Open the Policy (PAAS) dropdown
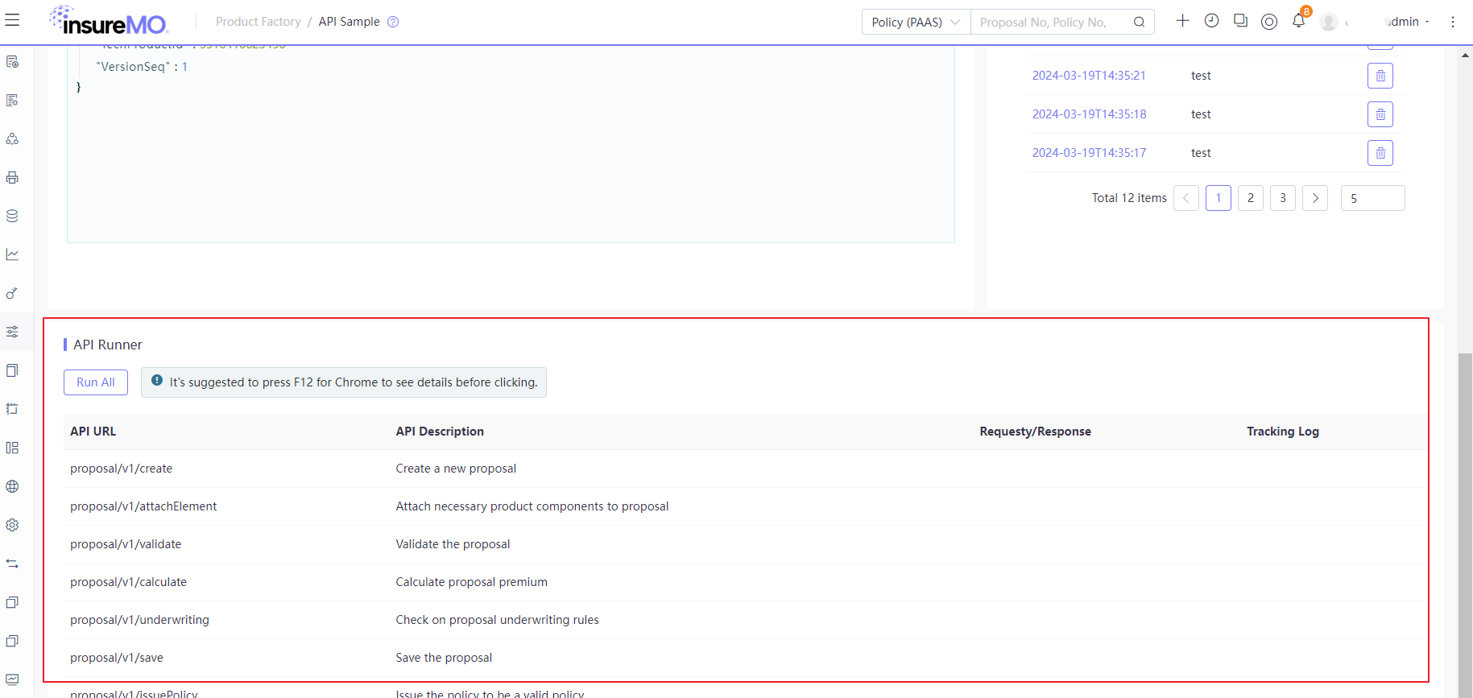 (x=916, y=22)
